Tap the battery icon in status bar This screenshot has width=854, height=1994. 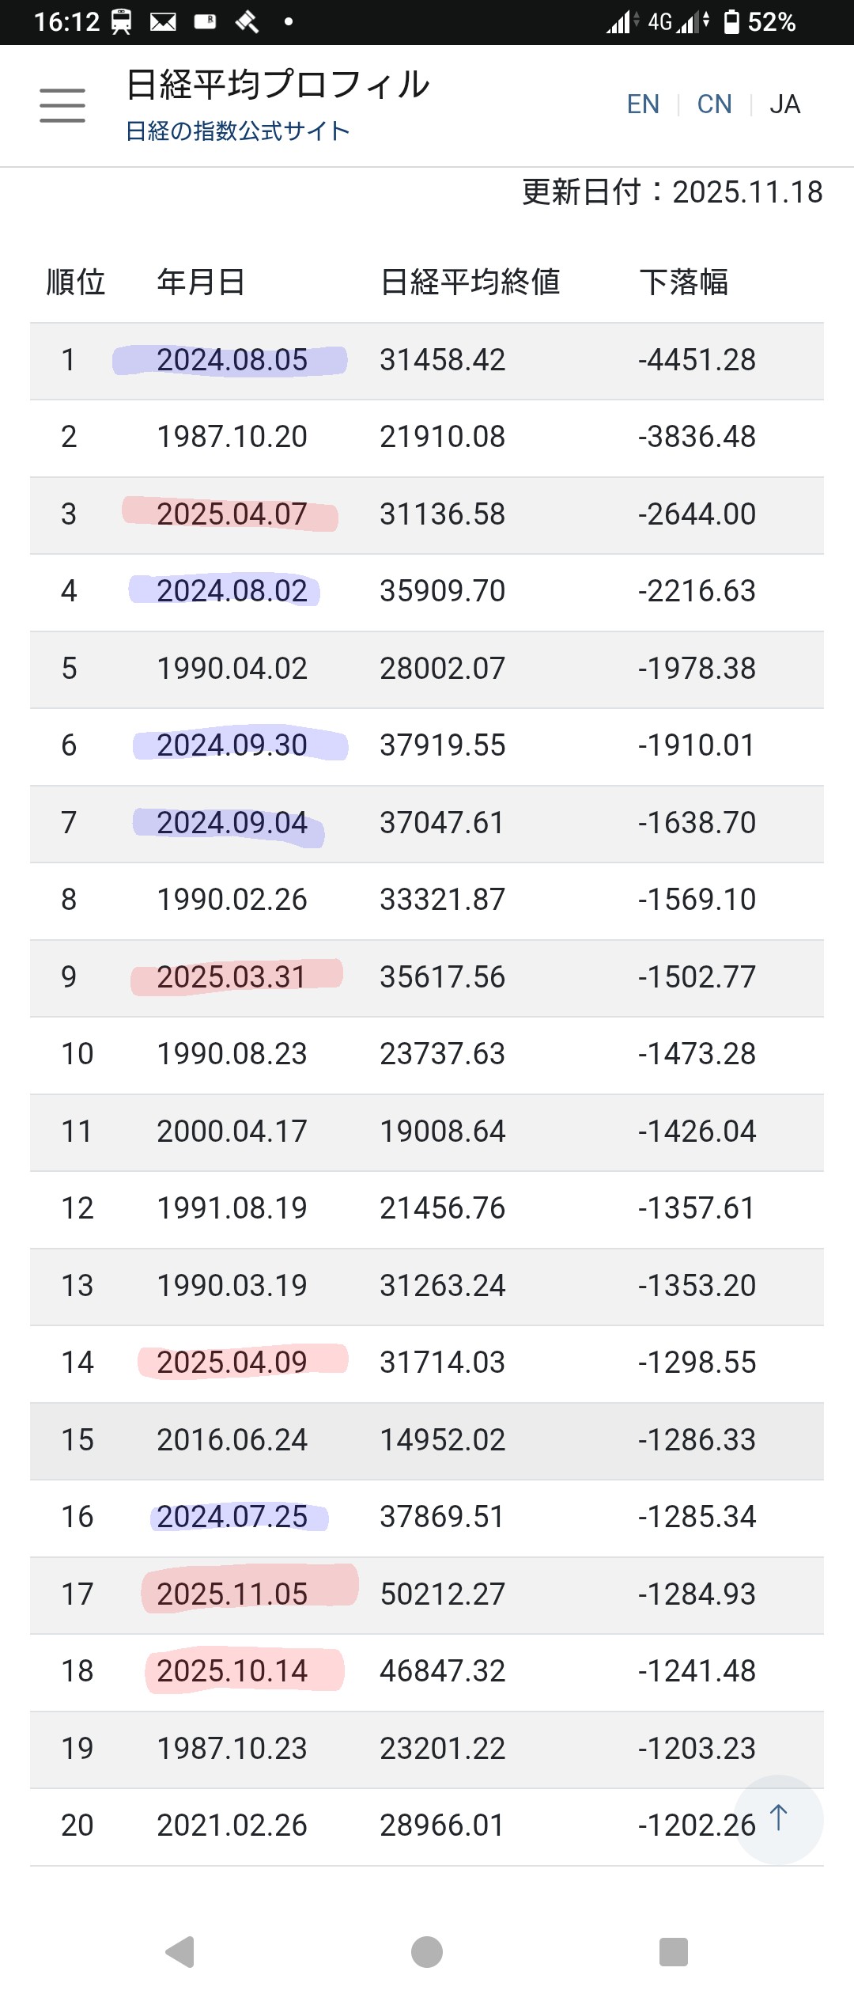pyautogui.click(x=732, y=22)
